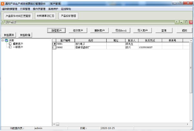The width and height of the screenshot is (194, 131).
Task: Open the 操作员管理 menu
Action: click(39, 9)
